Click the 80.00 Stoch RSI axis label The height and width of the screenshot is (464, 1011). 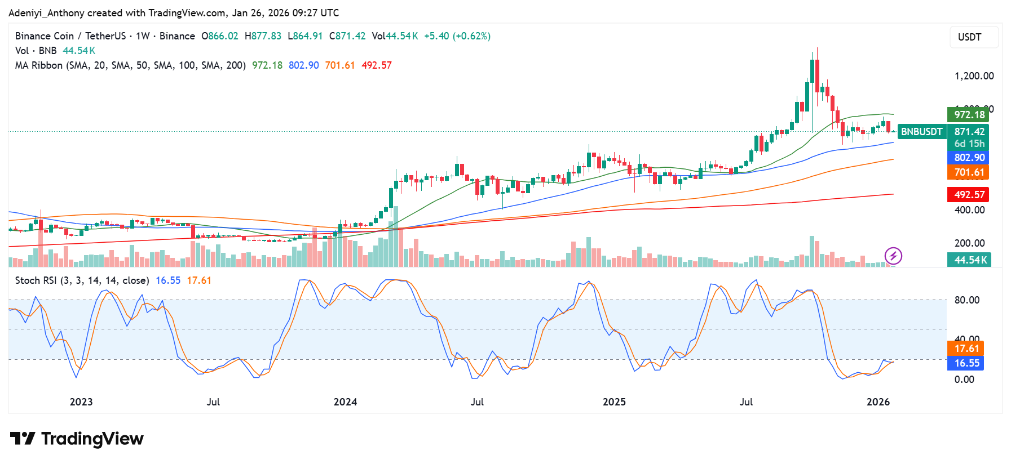click(967, 300)
